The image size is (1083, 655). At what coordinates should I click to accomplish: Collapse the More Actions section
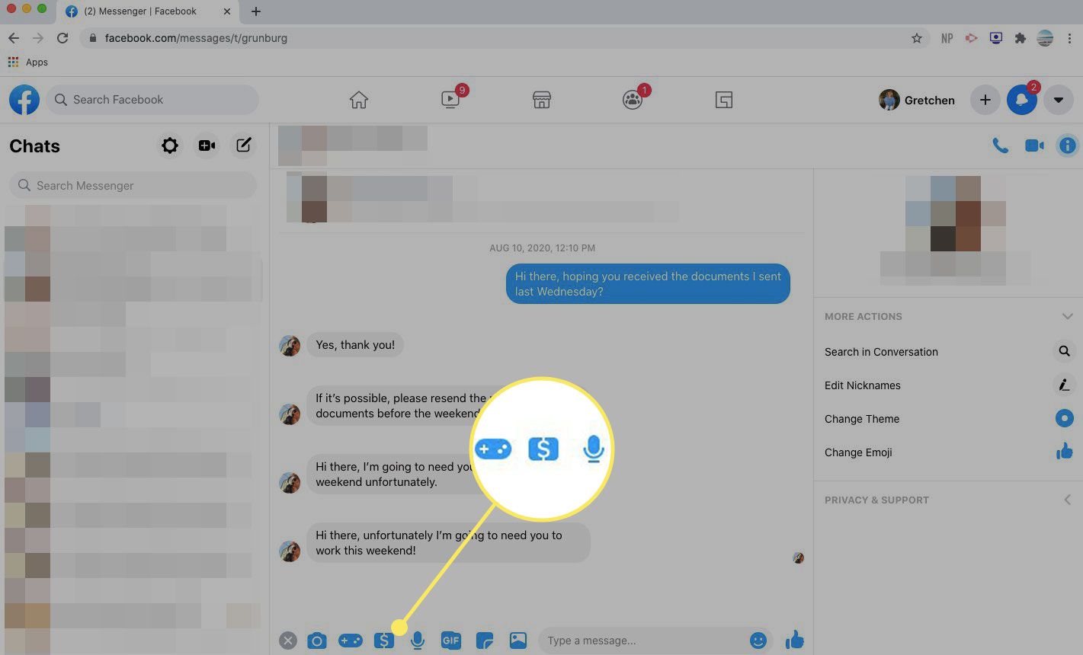tap(1067, 316)
